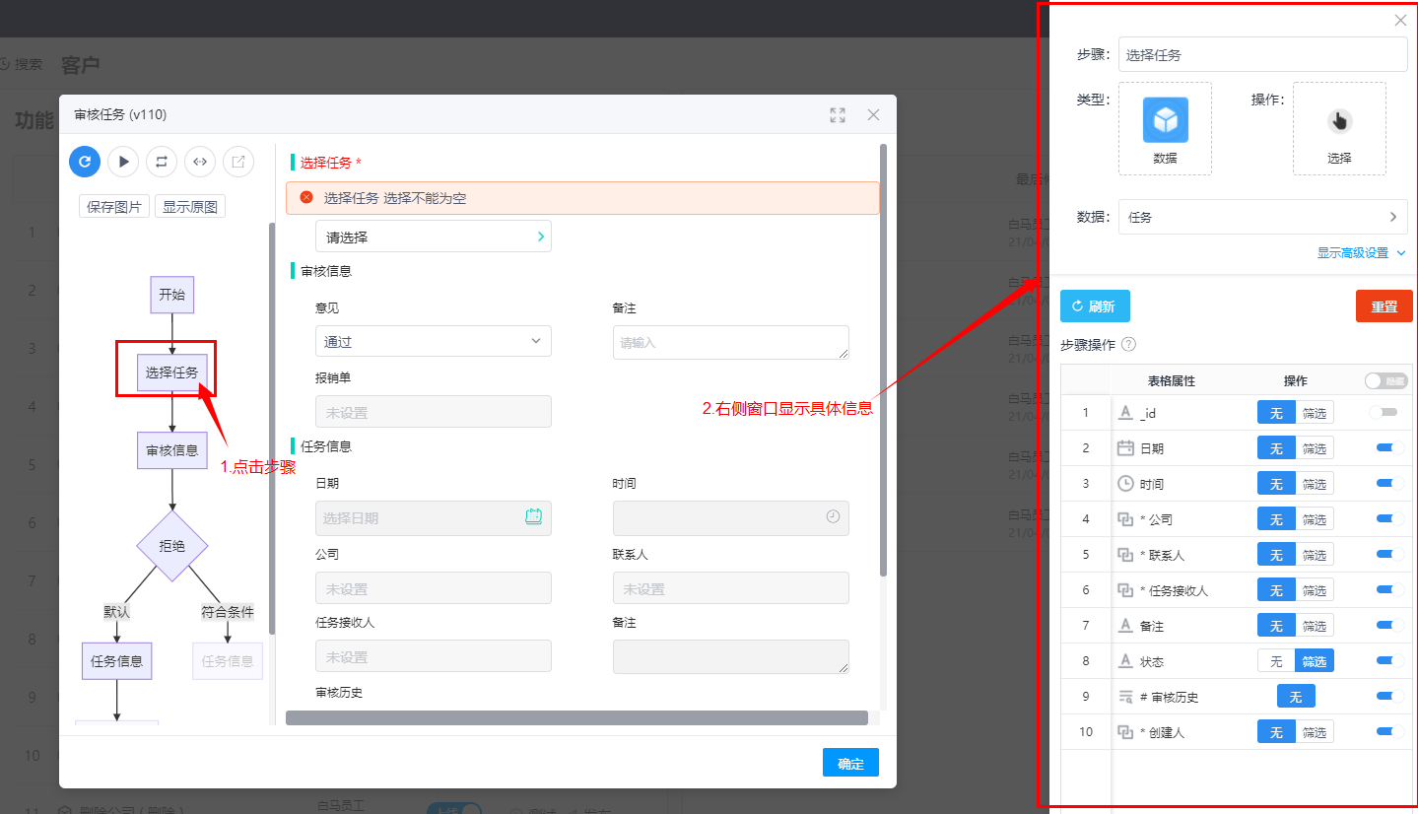Open the 请选择 task selector
The image size is (1418, 814).
click(x=434, y=237)
